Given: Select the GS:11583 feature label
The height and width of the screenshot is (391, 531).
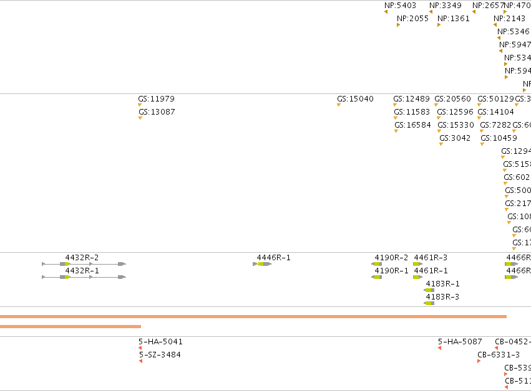Looking at the screenshot, I should pos(412,112).
